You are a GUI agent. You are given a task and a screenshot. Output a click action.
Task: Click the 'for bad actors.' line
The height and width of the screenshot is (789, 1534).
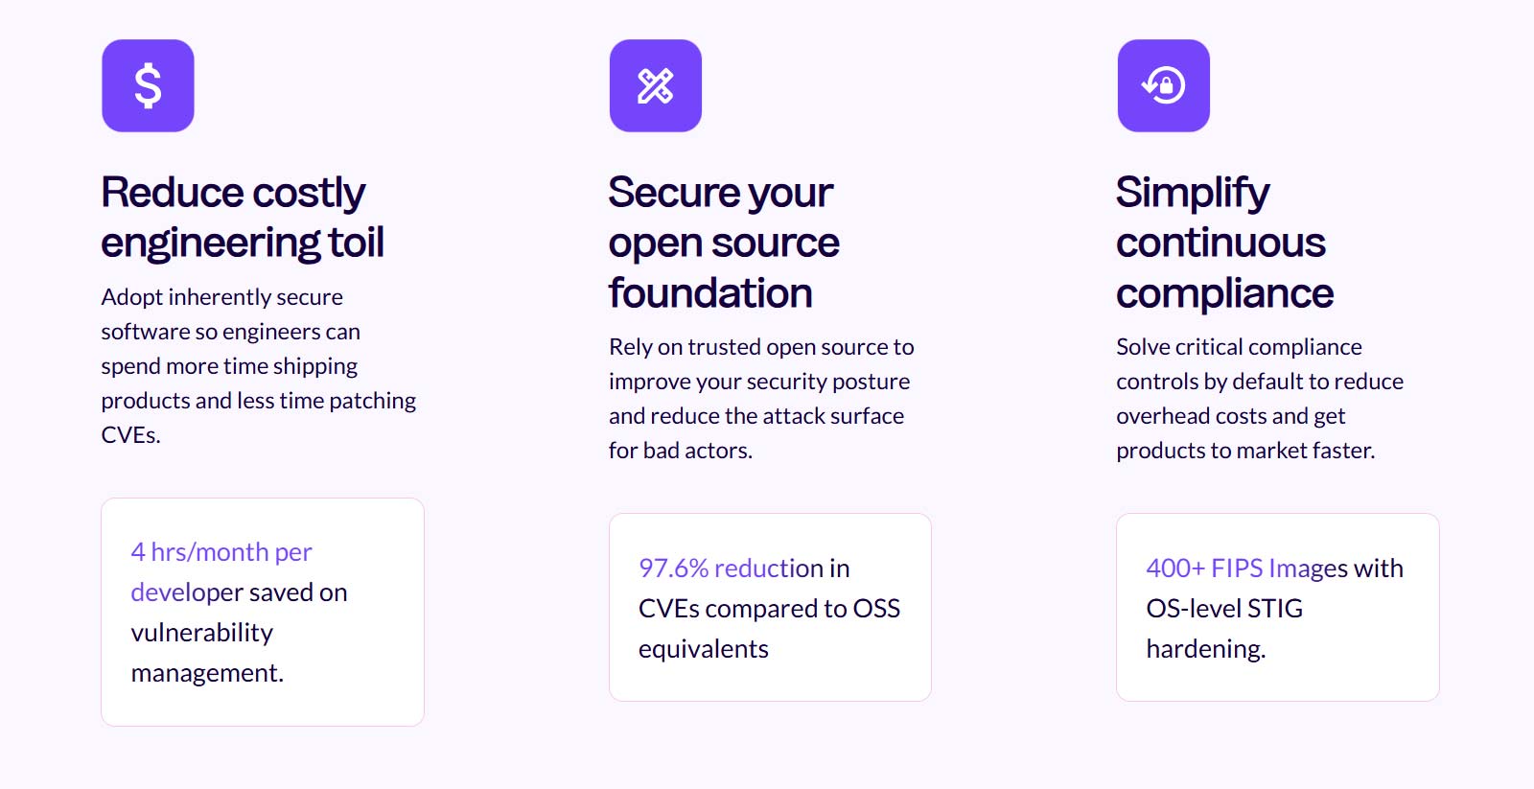point(681,451)
